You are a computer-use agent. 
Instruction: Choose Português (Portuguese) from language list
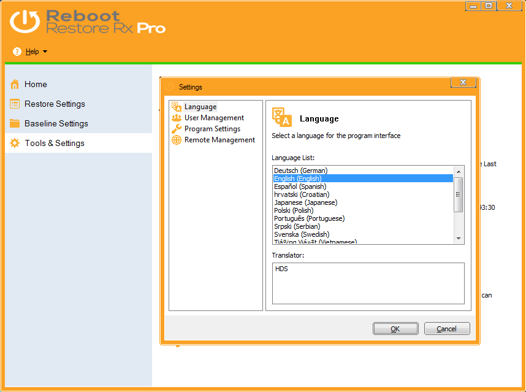pyautogui.click(x=363, y=218)
